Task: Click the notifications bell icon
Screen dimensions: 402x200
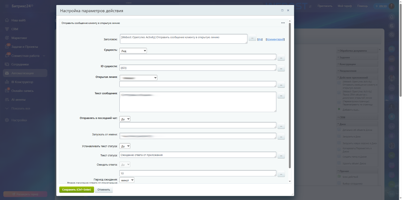Action: pos(392,17)
